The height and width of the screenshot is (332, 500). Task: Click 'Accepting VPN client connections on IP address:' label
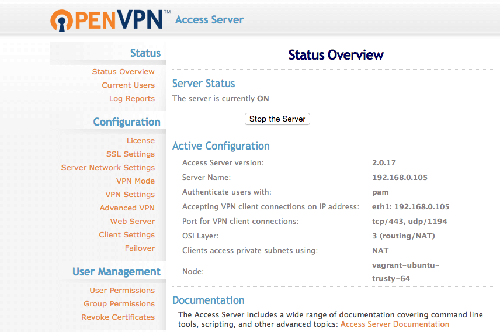tap(270, 207)
